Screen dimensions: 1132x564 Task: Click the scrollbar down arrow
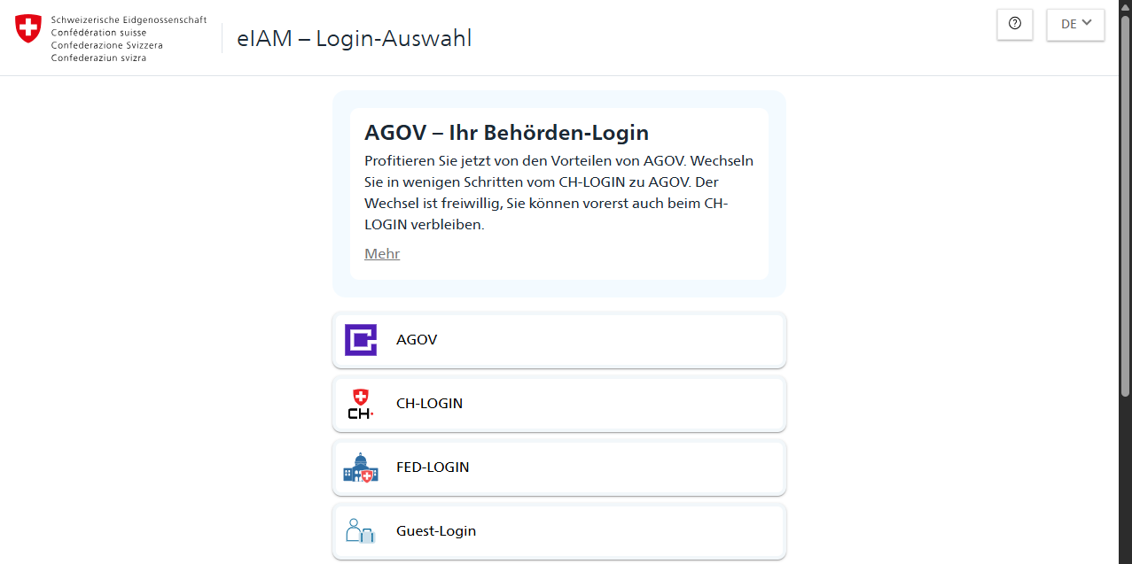click(1126, 558)
